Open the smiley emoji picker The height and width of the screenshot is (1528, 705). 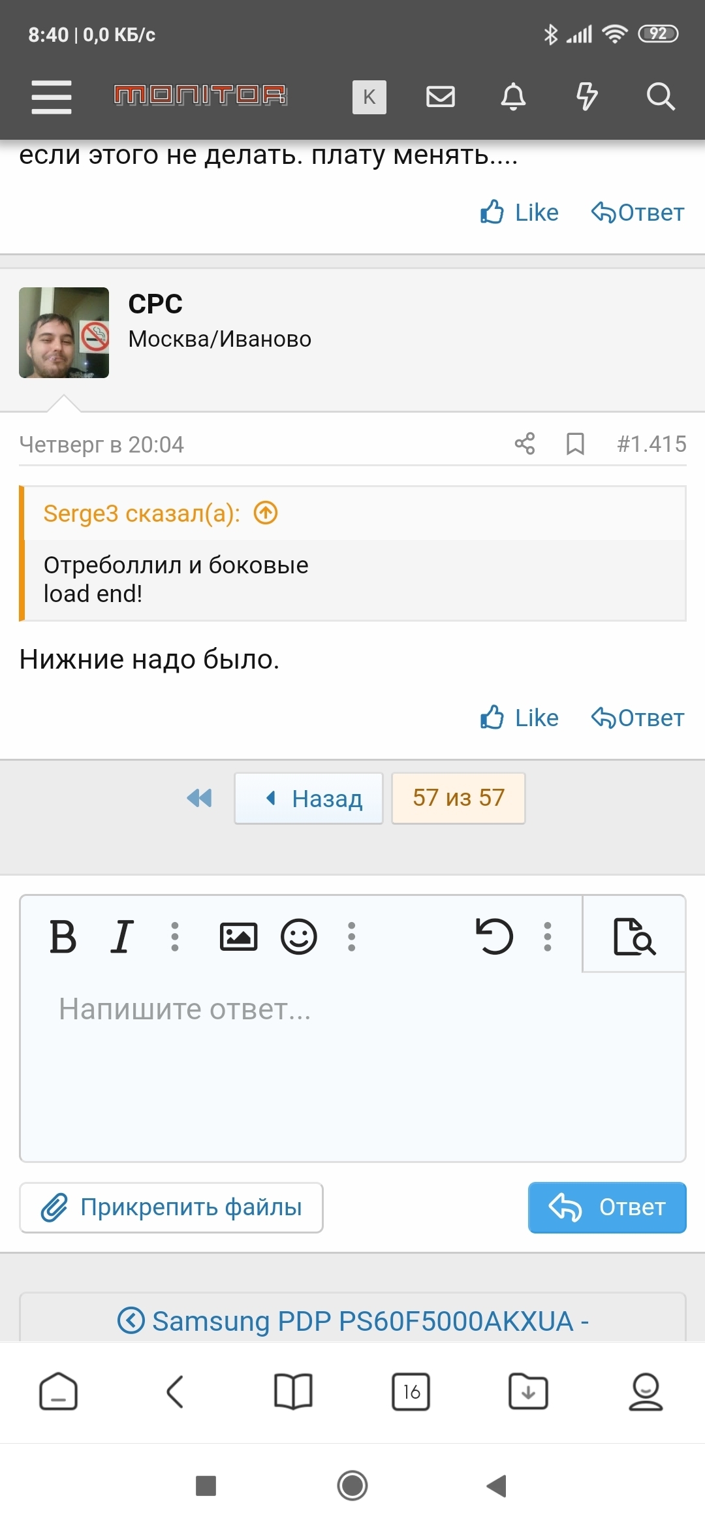(x=299, y=937)
